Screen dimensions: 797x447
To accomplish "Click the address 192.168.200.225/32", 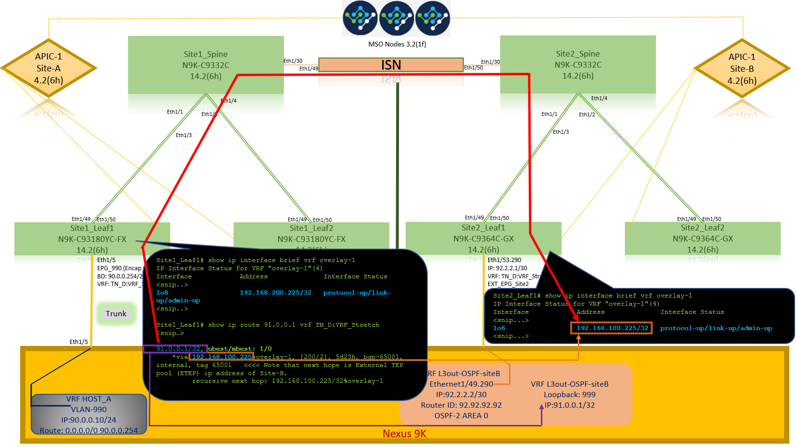I will [276, 293].
